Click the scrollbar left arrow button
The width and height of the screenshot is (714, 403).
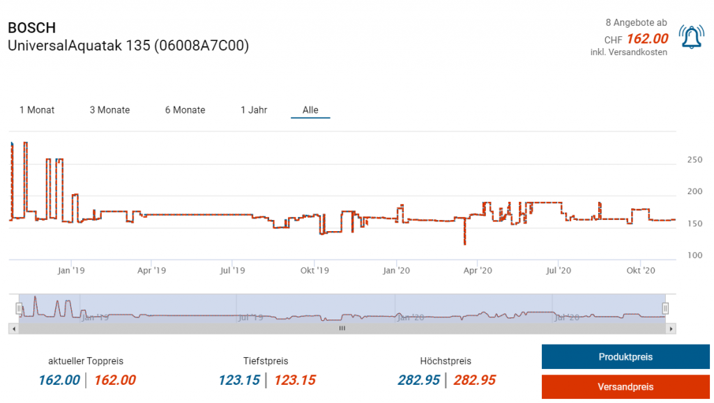point(14,328)
